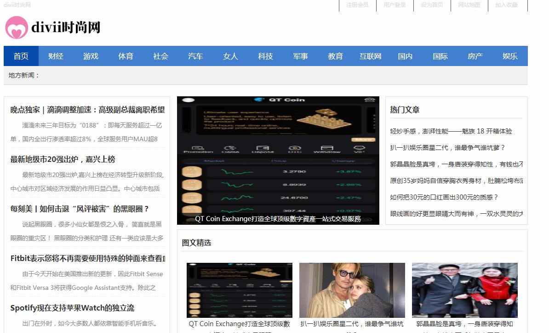Click the QT Coin thumbnail in 图文精选
Screen dimensions: 549x333
[240, 290]
